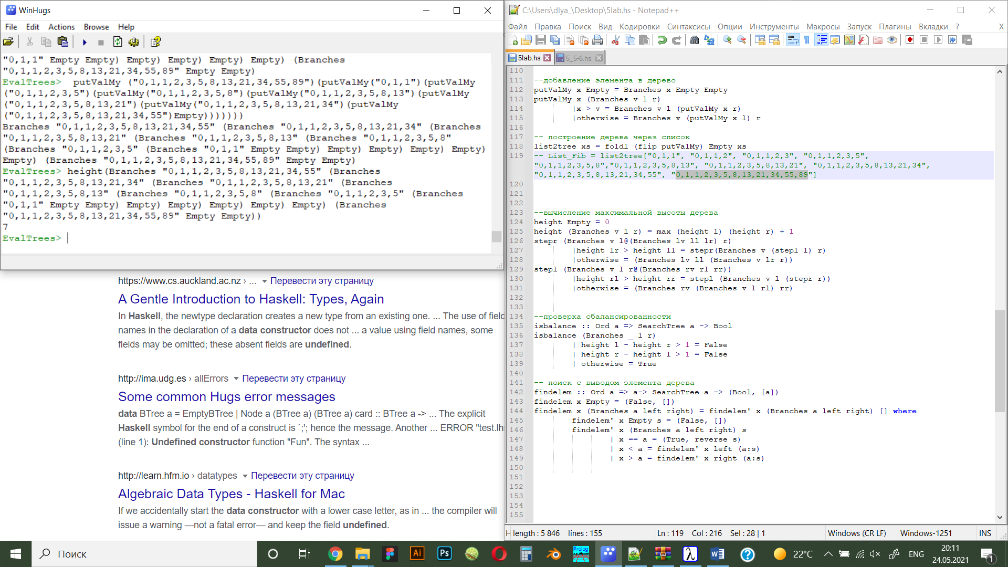The image size is (1008, 567).
Task: Expand dropdown next to cs.auckland.ac.nz URL
Action: tap(264, 281)
